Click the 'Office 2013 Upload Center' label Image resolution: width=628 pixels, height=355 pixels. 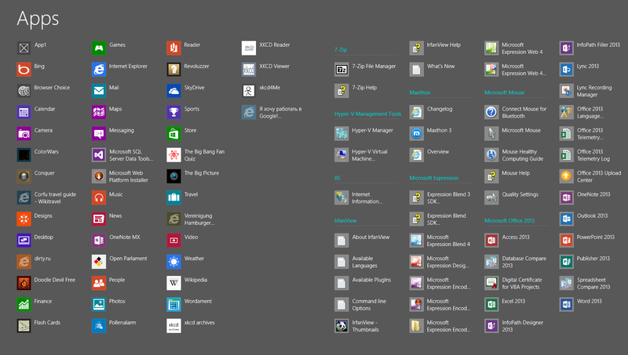(599, 176)
